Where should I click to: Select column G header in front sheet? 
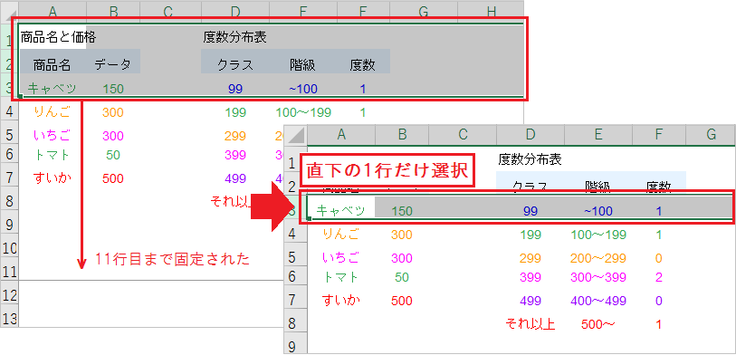click(711, 135)
